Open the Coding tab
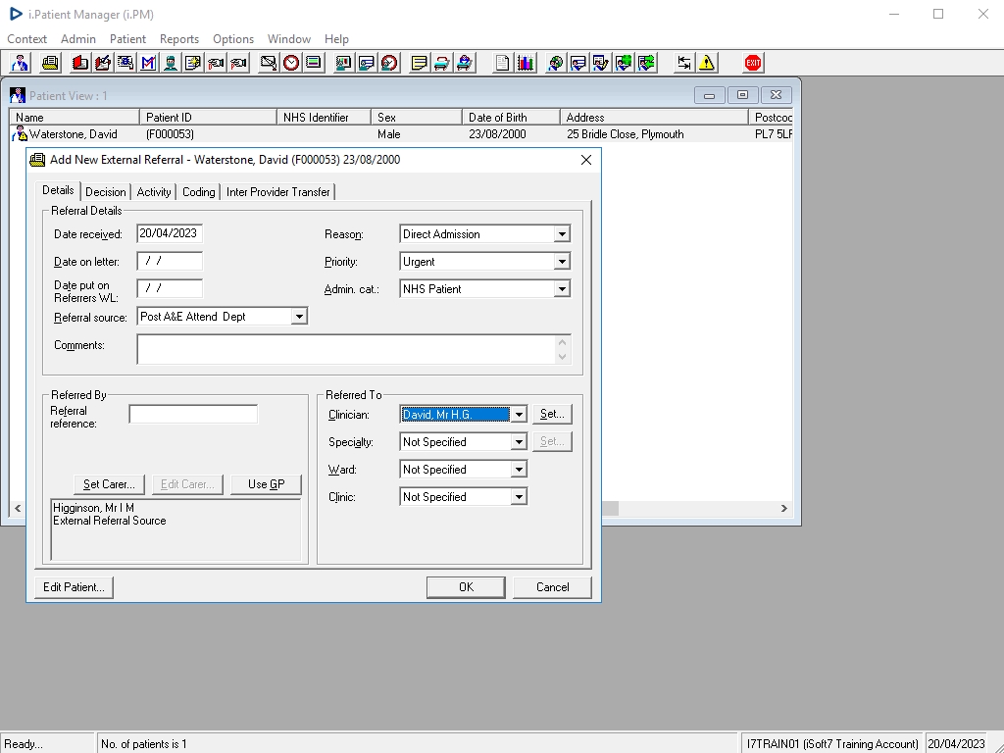Screen dimensions: 1004x753 [x=198, y=192]
